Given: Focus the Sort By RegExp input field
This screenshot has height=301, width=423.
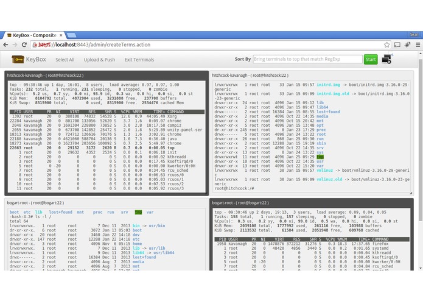Looking at the screenshot, I should [x=307, y=59].
